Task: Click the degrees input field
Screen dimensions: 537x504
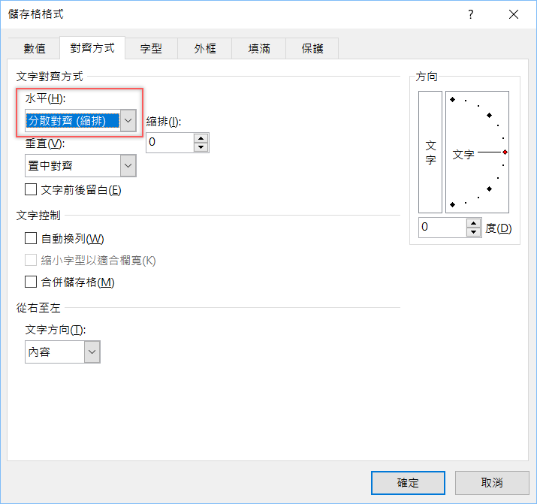Action: coord(443,228)
